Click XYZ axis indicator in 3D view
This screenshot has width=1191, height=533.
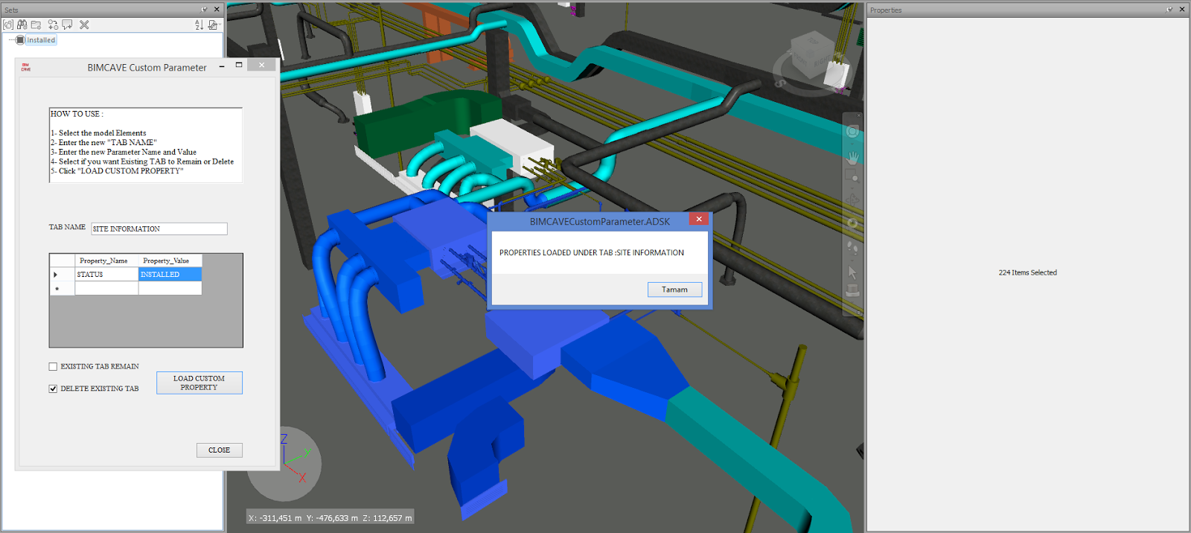point(284,463)
